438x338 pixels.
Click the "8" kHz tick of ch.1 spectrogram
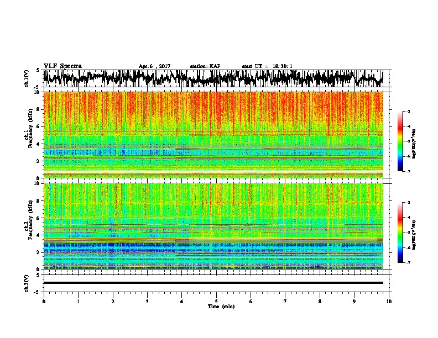[x=38, y=109]
